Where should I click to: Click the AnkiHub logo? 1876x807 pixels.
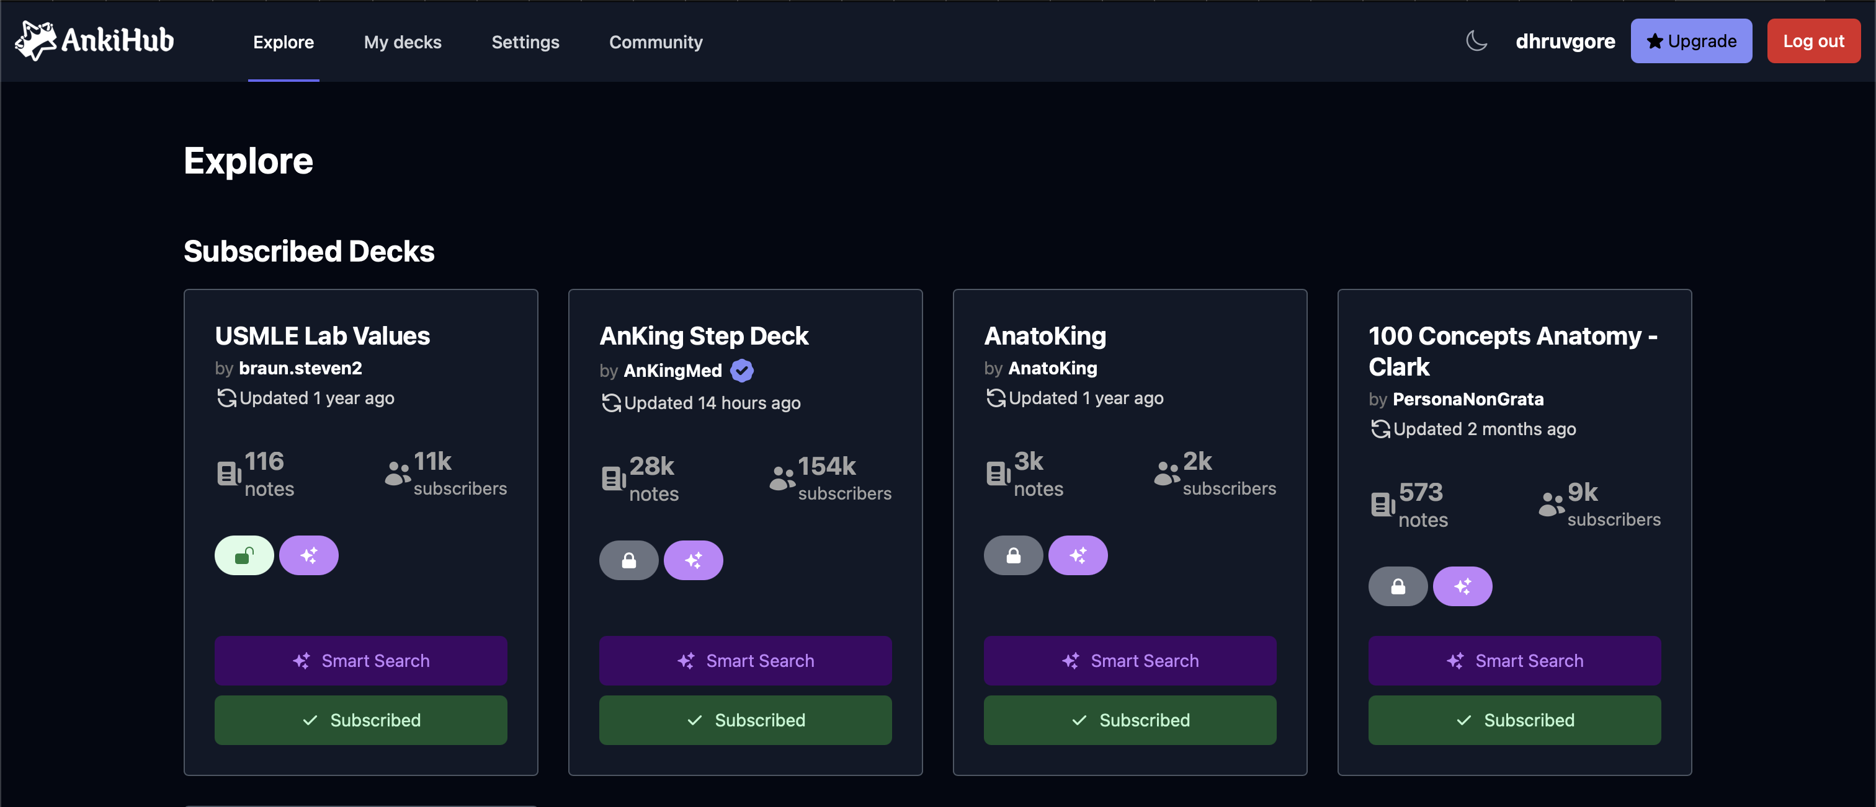pyautogui.click(x=95, y=40)
